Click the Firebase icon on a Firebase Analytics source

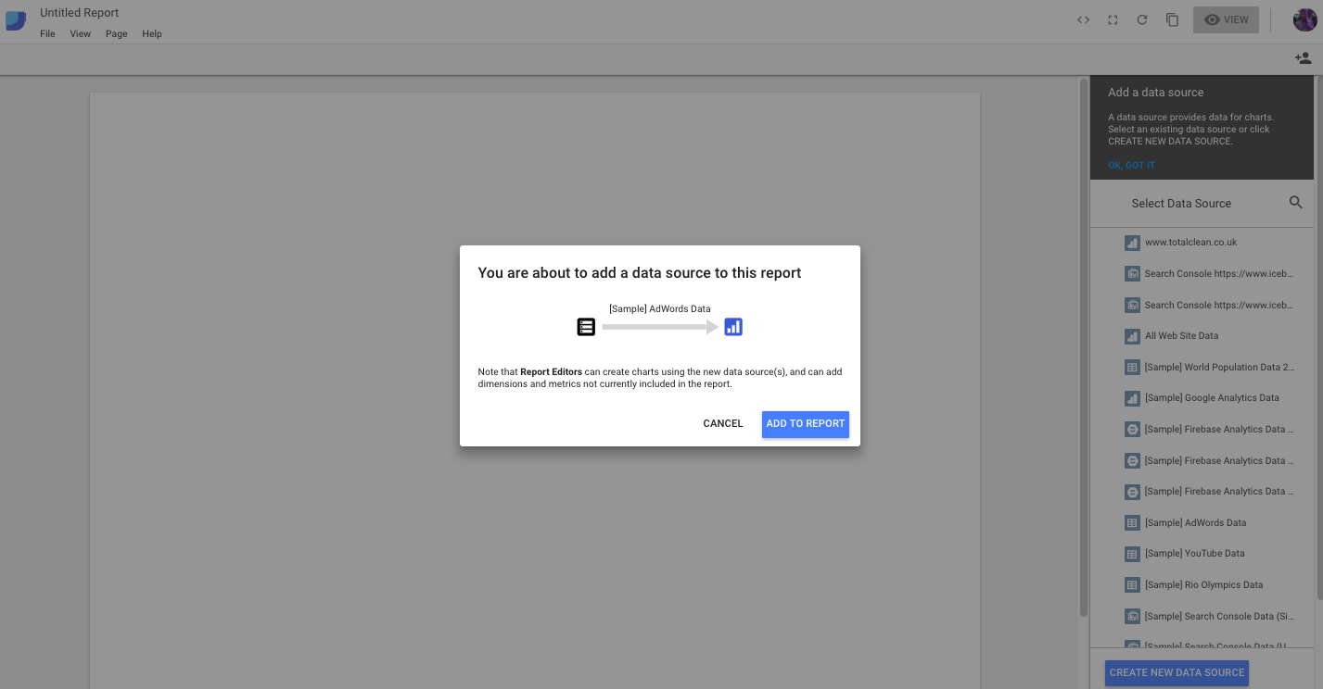click(1132, 429)
